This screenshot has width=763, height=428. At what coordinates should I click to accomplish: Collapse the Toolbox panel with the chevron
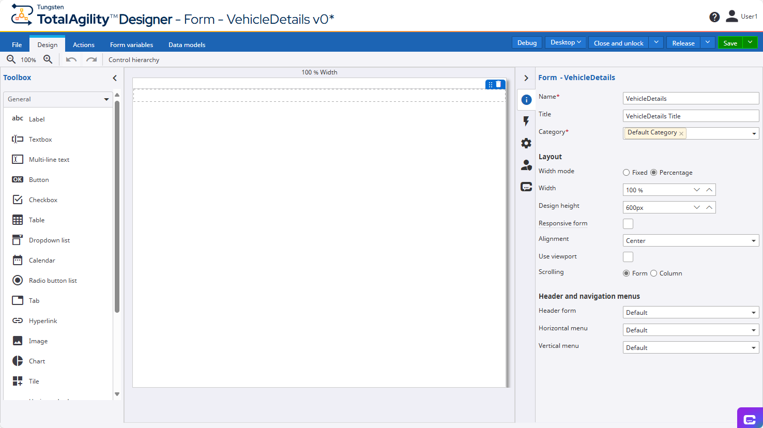click(115, 78)
